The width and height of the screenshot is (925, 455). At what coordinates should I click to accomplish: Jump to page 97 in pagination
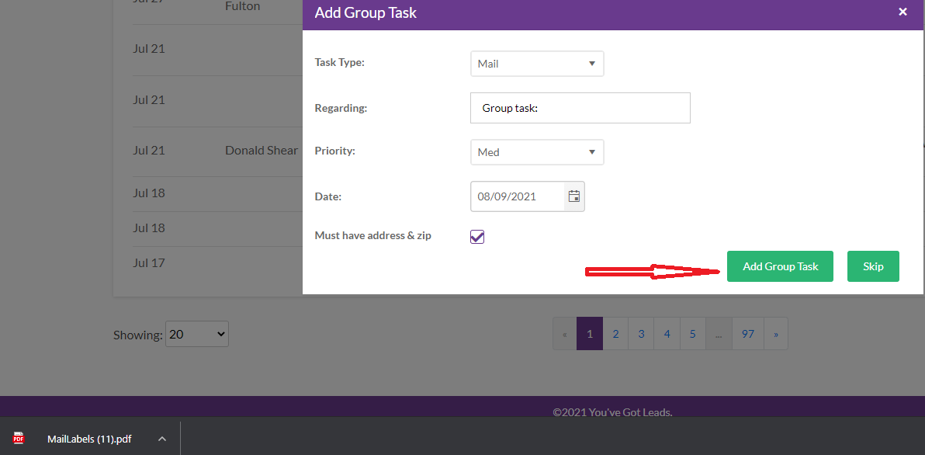click(748, 334)
